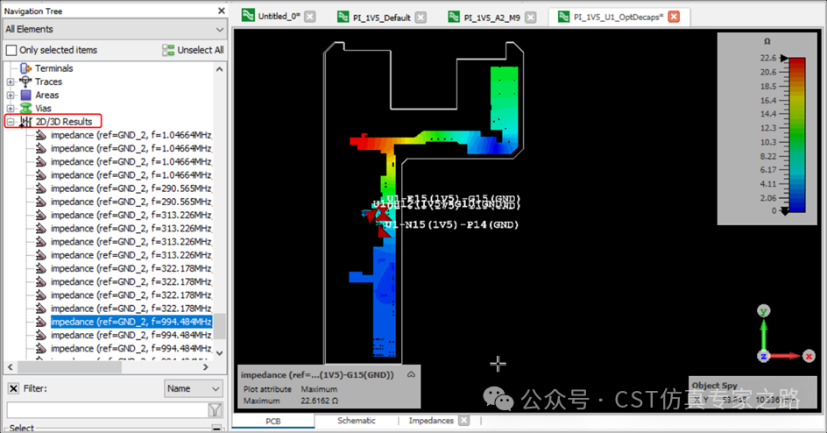Click the Traces icon in the tree
The image size is (827, 433).
click(x=25, y=82)
